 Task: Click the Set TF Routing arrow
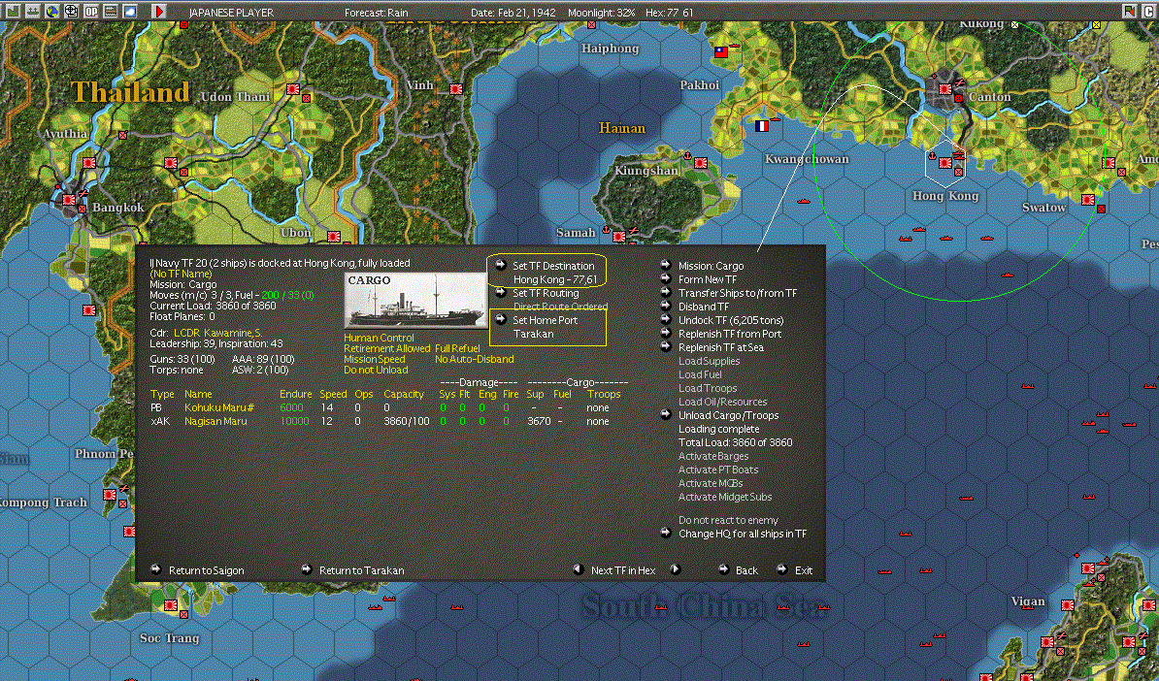(x=501, y=293)
